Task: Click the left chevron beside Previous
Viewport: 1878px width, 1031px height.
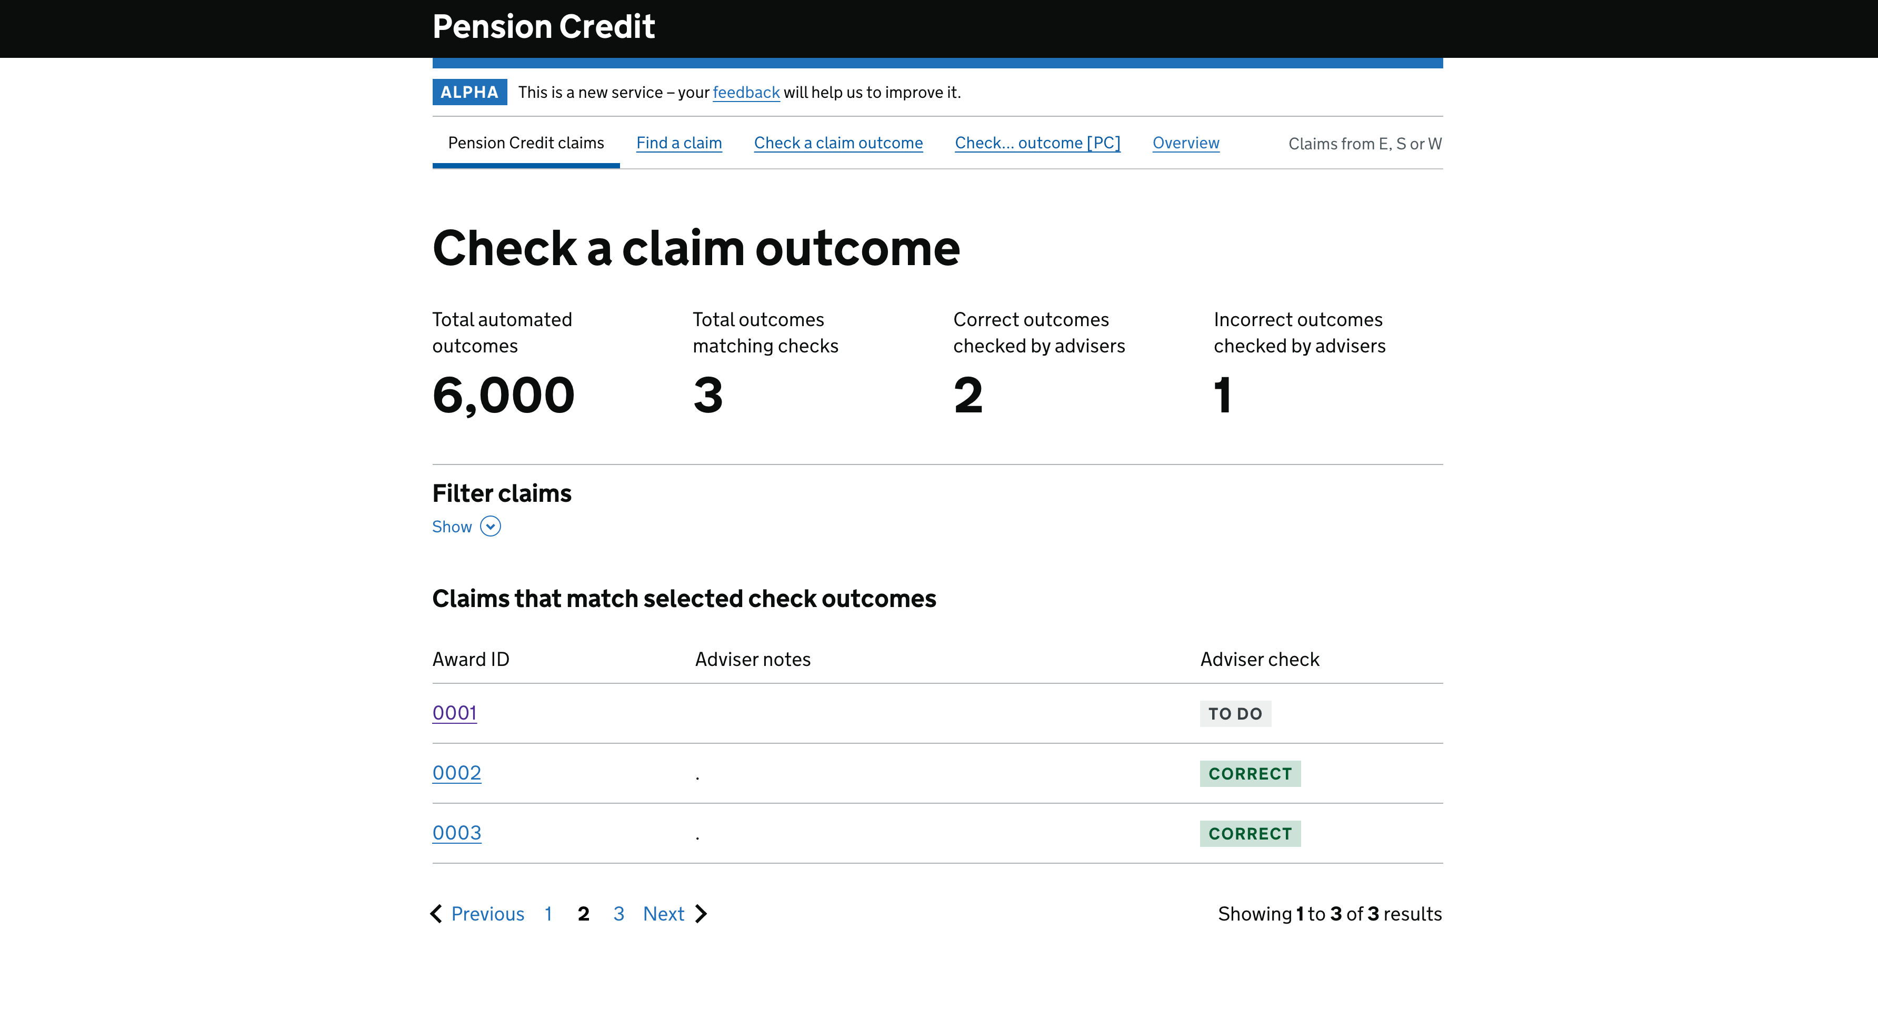Action: pyautogui.click(x=437, y=913)
